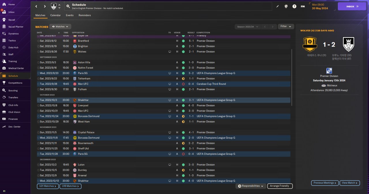Click the team switcher up-down arrows
369x194 pixels.
59,6
